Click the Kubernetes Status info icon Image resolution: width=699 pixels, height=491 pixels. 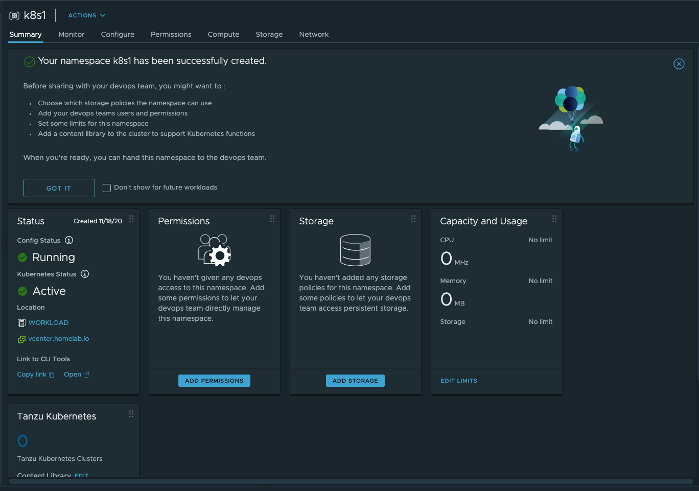coord(85,274)
